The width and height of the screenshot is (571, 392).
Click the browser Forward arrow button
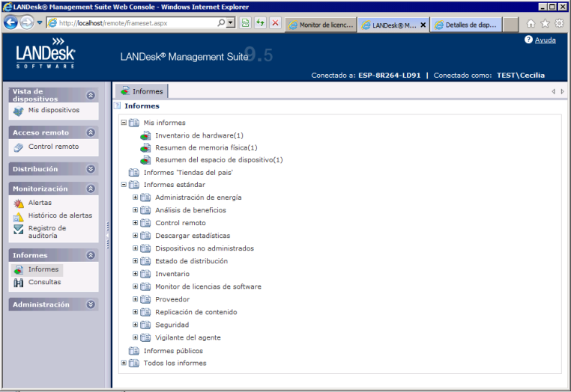(x=26, y=23)
